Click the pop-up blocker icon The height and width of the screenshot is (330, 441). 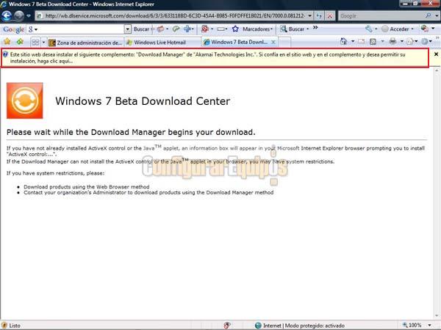[x=205, y=29]
